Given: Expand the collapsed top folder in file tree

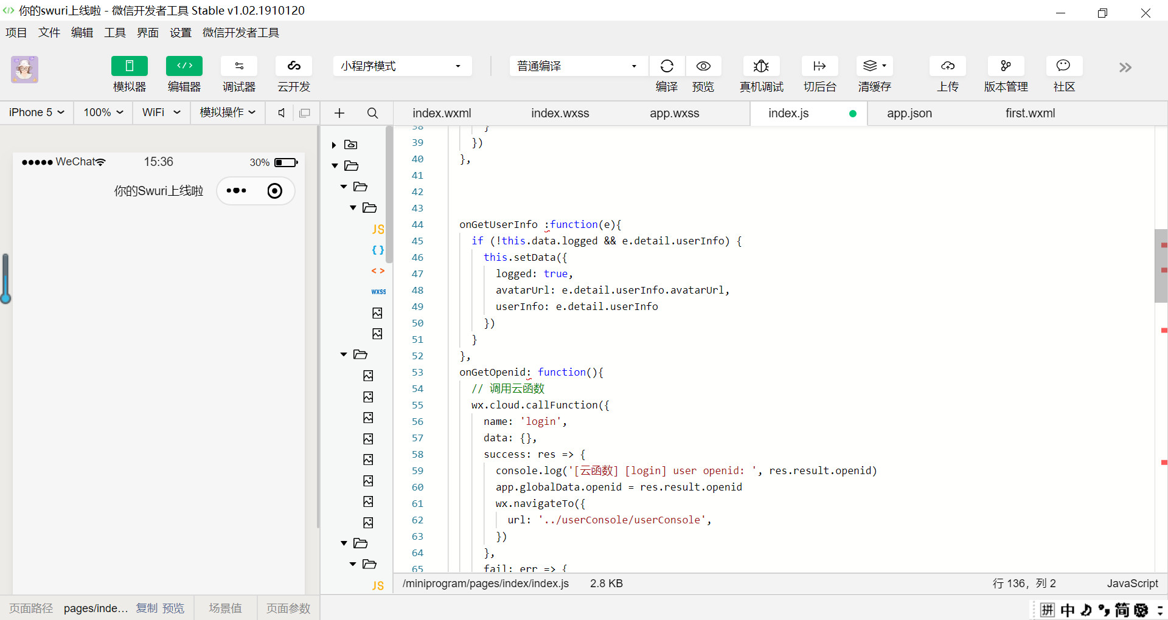Looking at the screenshot, I should (334, 145).
